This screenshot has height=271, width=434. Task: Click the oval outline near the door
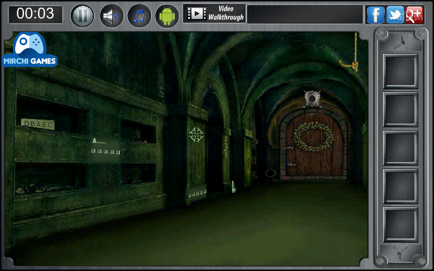click(x=270, y=173)
